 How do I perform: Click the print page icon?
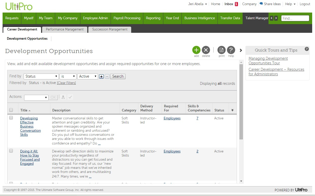pos(222,50)
